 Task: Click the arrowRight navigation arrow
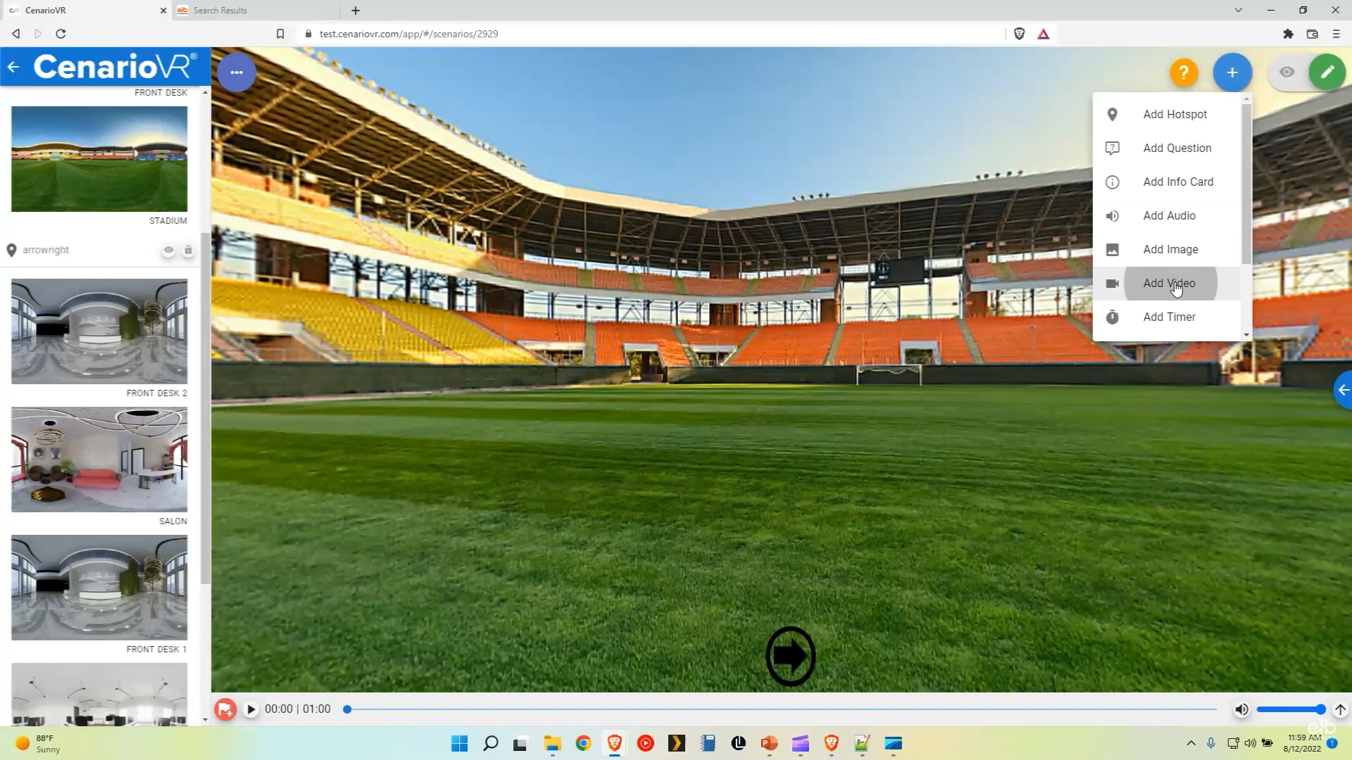[x=790, y=656]
